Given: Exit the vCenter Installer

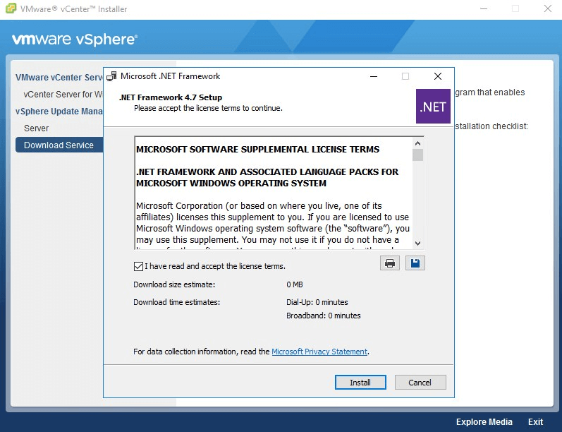Looking at the screenshot, I should 535,422.
